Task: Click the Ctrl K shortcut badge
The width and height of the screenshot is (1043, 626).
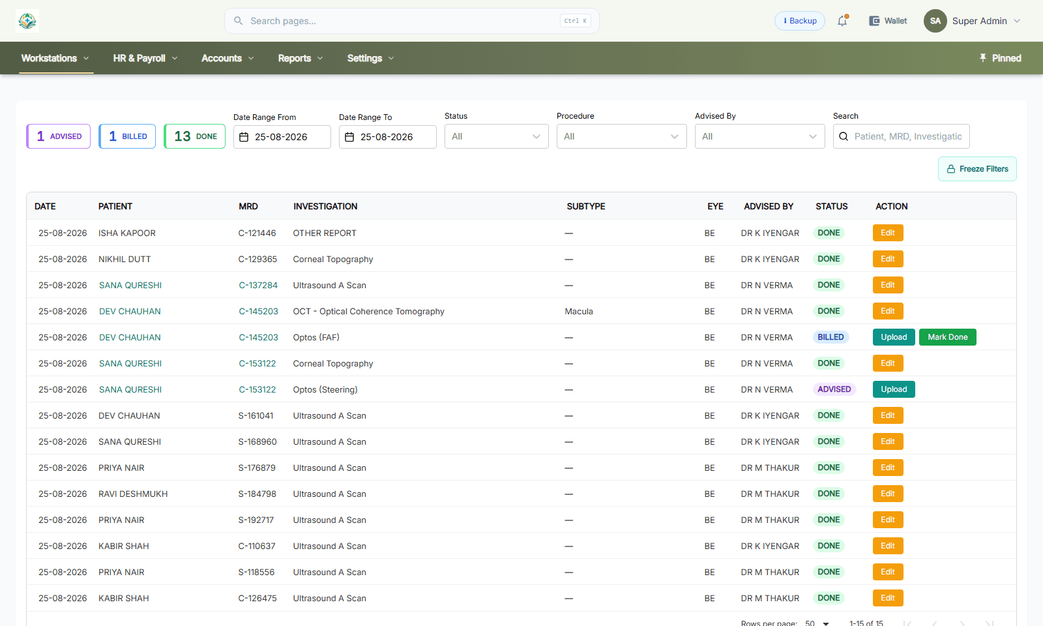Action: [576, 21]
